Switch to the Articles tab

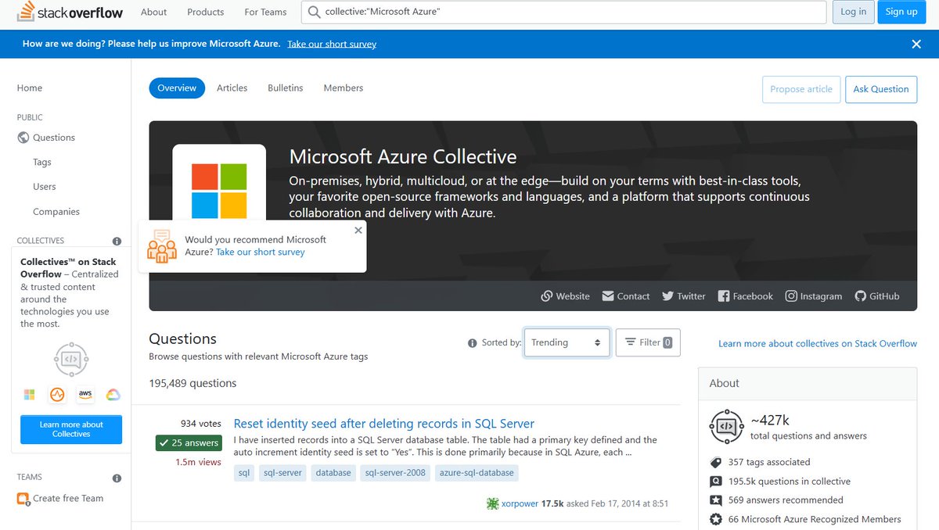[232, 88]
